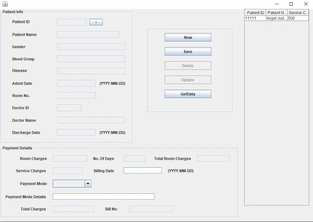
Task: Open the Payment Mode dropdown
Action: pos(88,183)
